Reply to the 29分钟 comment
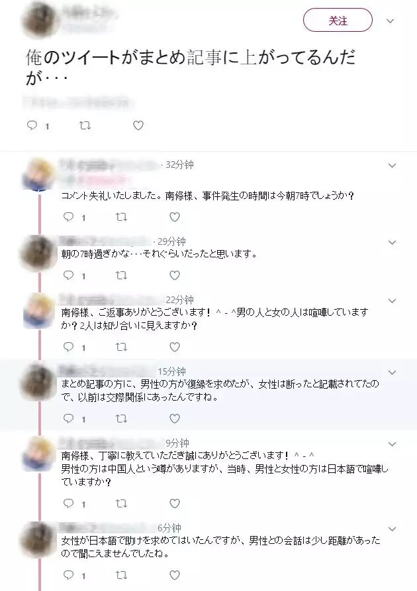417x591 pixels. 68,275
